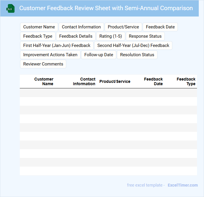Click the Product/Service tag

point(123,27)
